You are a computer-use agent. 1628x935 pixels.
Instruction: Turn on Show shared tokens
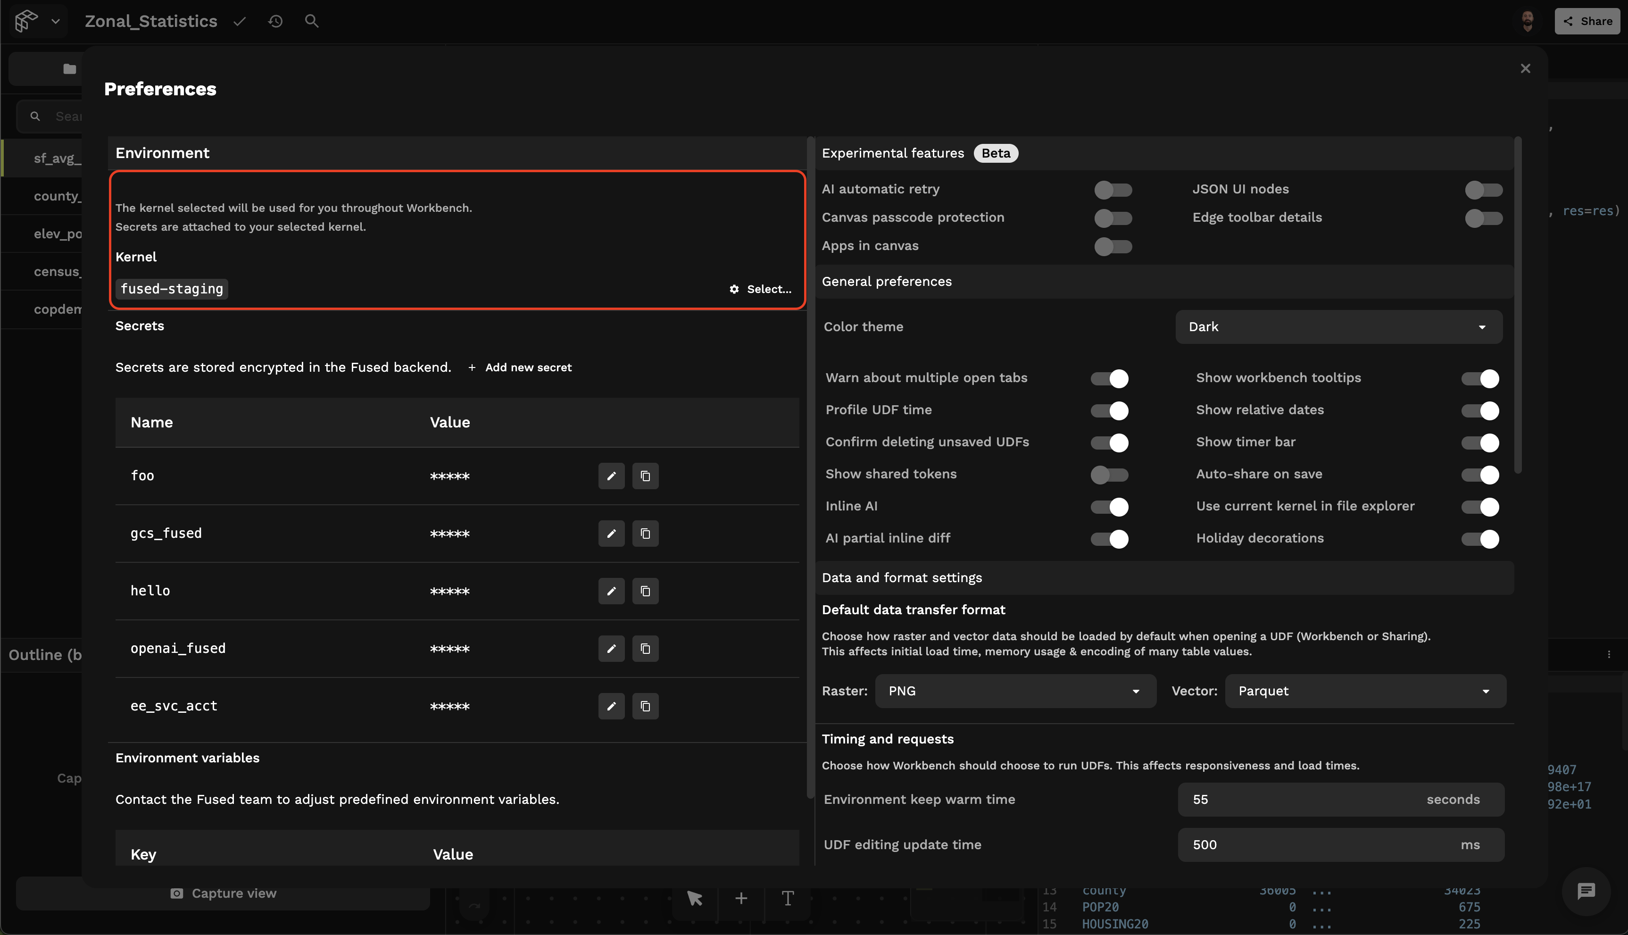click(1109, 475)
